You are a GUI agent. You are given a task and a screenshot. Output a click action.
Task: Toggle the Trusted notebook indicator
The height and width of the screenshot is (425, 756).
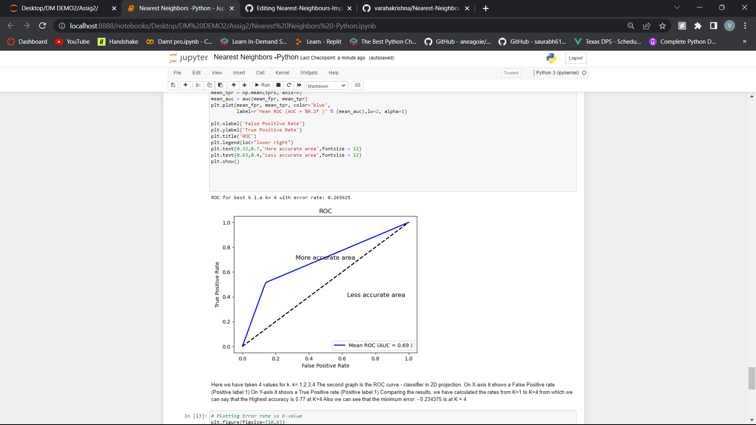coord(511,73)
